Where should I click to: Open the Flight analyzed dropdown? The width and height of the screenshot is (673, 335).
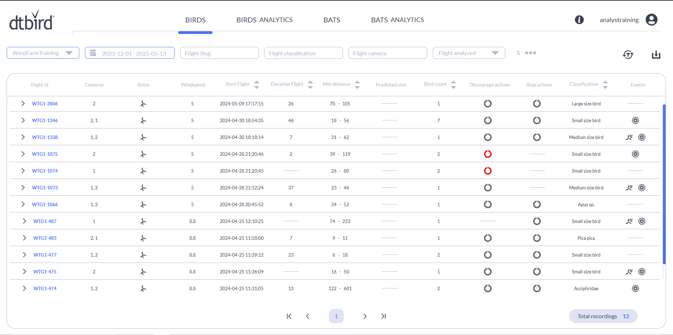click(469, 53)
